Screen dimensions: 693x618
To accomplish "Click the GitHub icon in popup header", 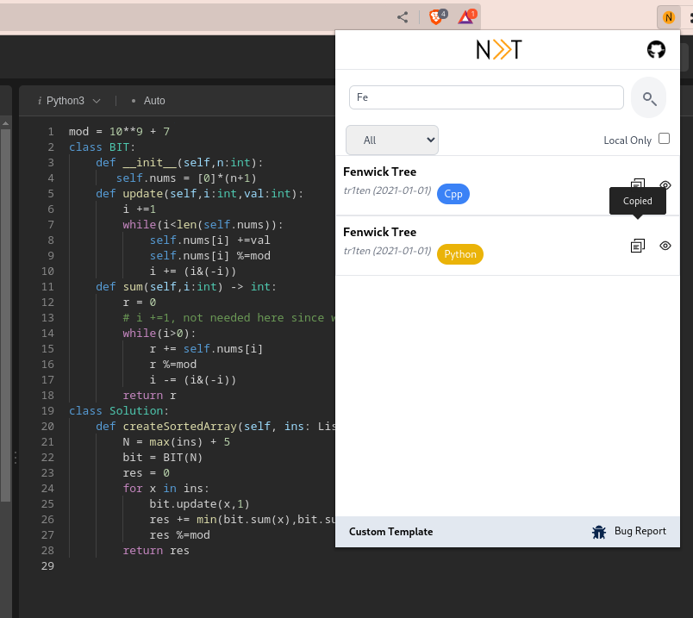I will coord(656,50).
